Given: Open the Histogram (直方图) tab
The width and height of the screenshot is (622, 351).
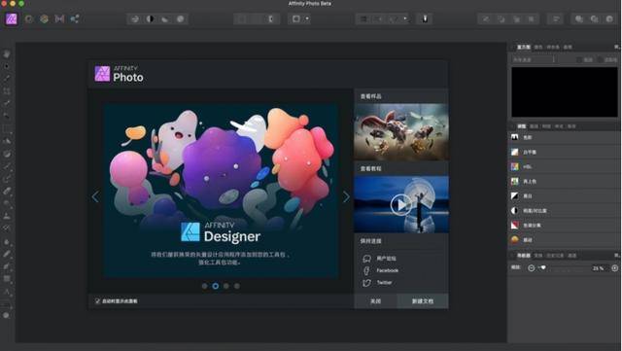Looking at the screenshot, I should [x=524, y=47].
